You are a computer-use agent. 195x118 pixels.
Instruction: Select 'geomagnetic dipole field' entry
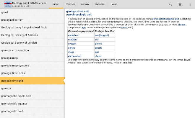[x=32, y=96]
